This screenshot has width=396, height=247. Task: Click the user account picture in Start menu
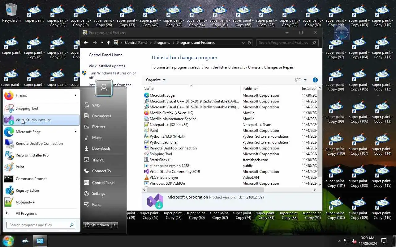tap(104, 88)
